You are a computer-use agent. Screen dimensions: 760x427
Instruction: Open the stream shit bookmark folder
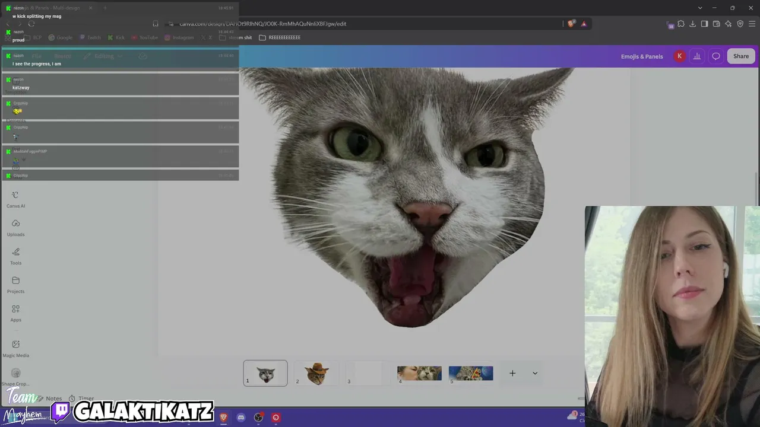coord(236,37)
